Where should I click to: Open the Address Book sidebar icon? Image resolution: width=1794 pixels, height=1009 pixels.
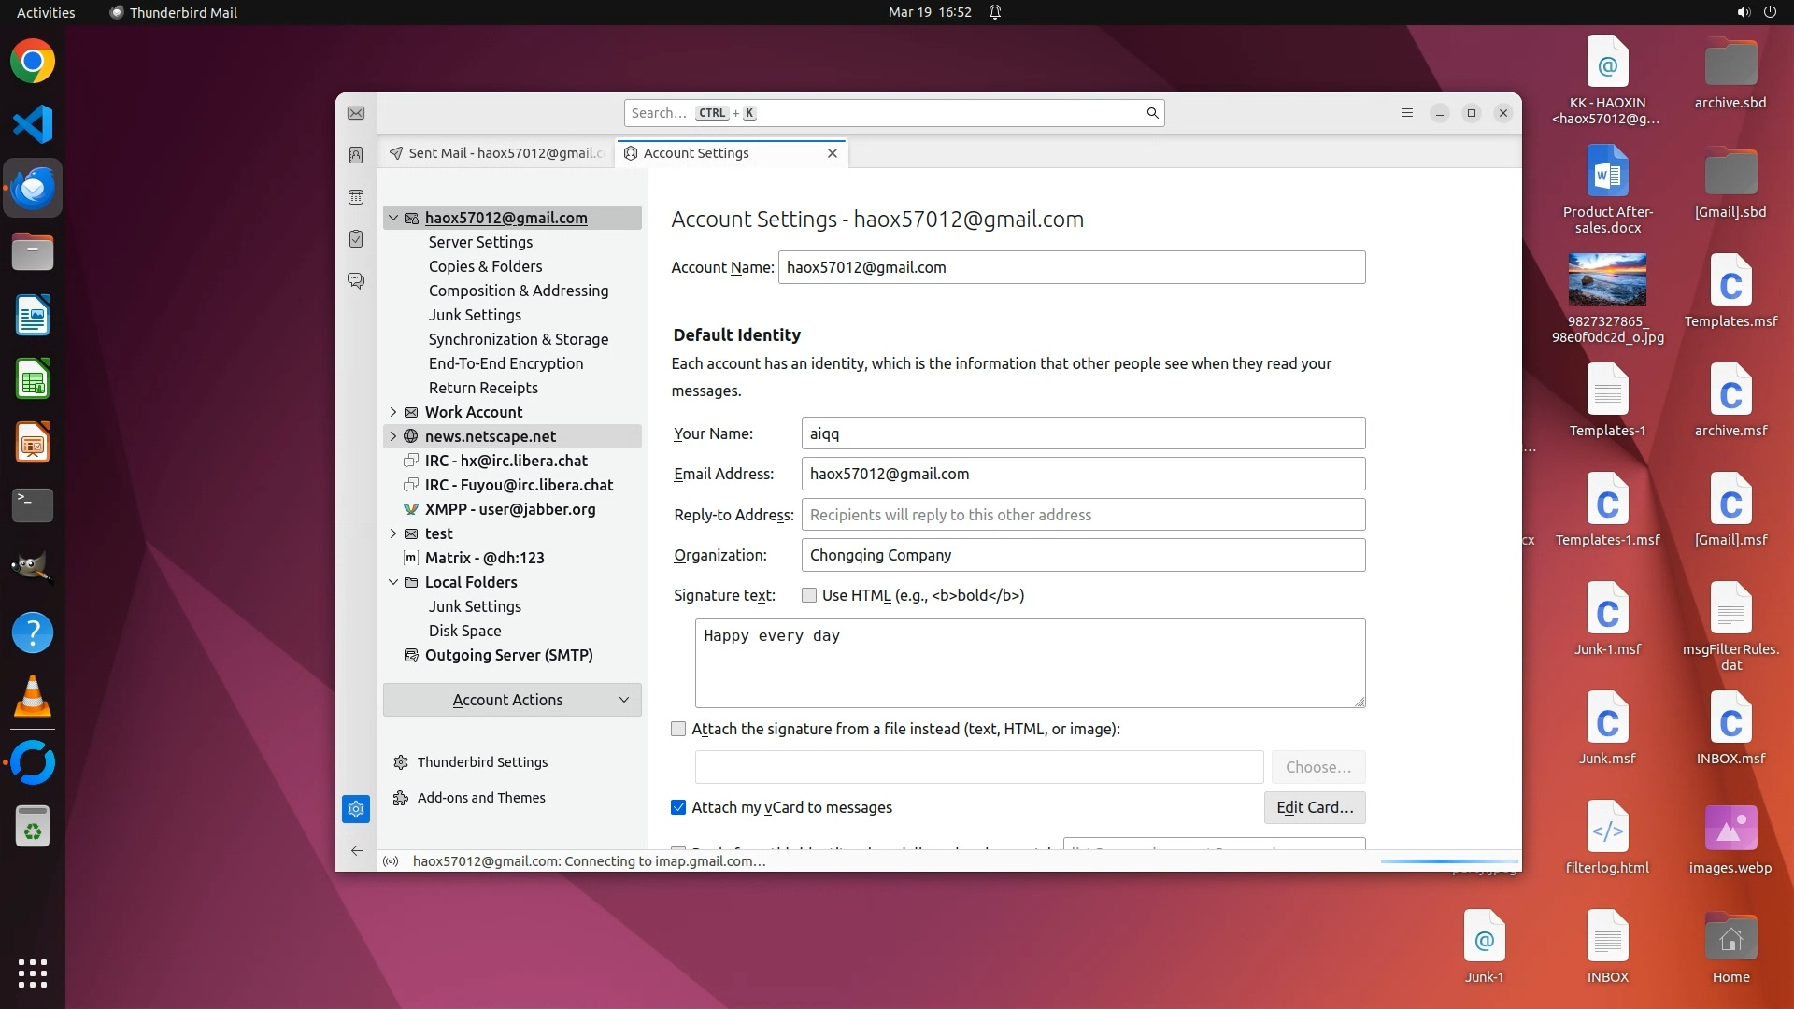click(356, 155)
